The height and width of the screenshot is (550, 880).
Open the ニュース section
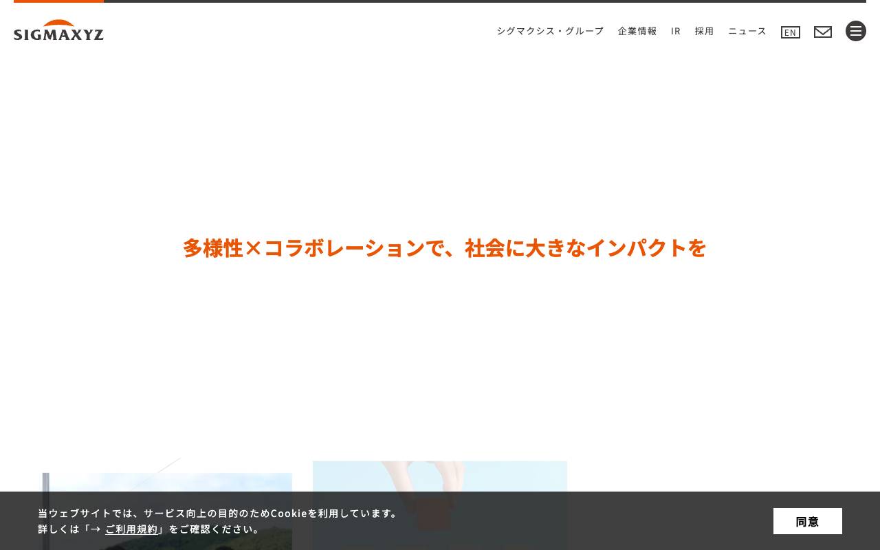747,30
